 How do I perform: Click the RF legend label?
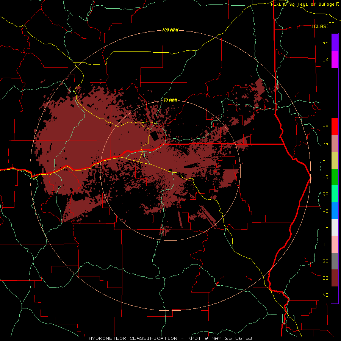tap(325, 43)
